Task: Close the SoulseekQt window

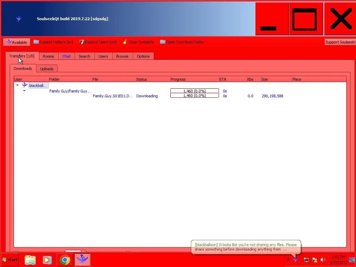Action: (x=340, y=19)
